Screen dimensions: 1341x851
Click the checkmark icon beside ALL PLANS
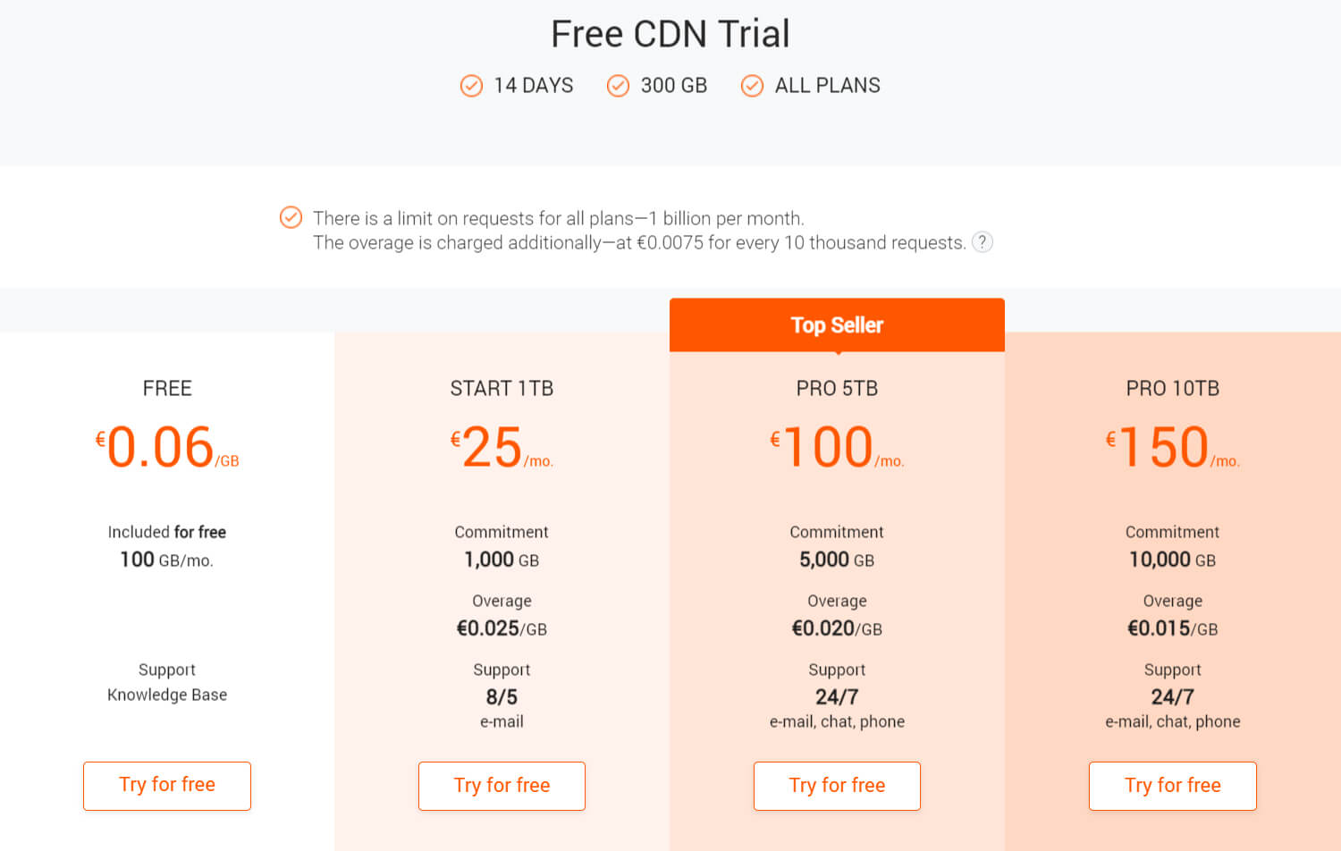pyautogui.click(x=752, y=86)
